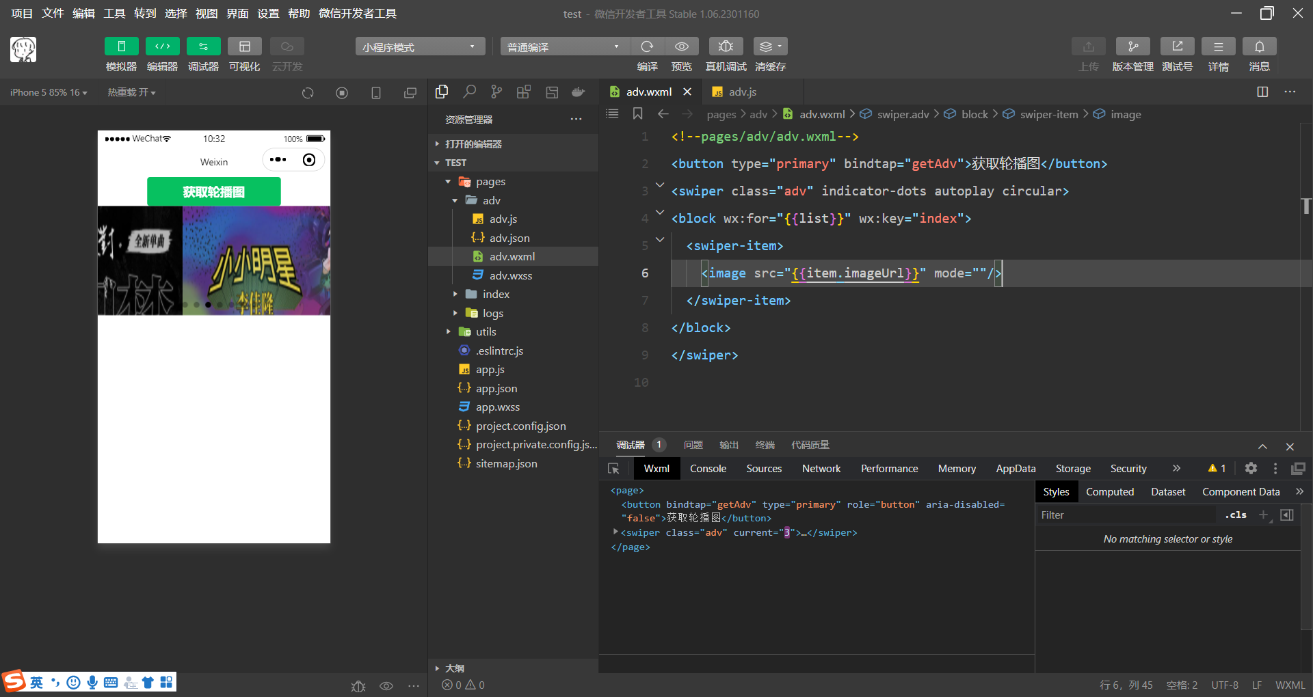
Task: Go back in editor navigation
Action: click(x=663, y=113)
